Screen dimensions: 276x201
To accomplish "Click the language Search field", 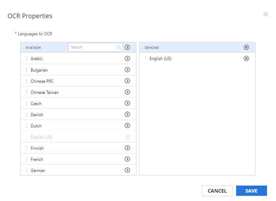I will click(x=95, y=47).
